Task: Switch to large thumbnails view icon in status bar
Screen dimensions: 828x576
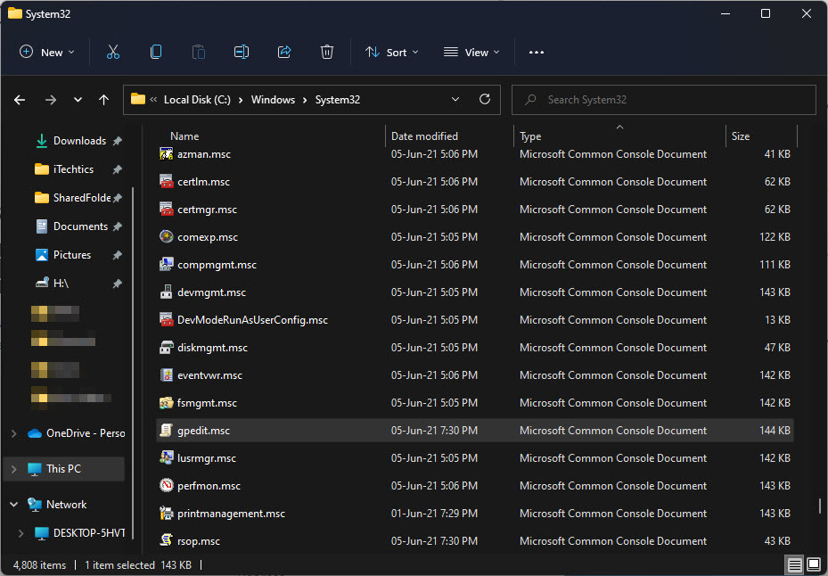Action: pyautogui.click(x=814, y=564)
